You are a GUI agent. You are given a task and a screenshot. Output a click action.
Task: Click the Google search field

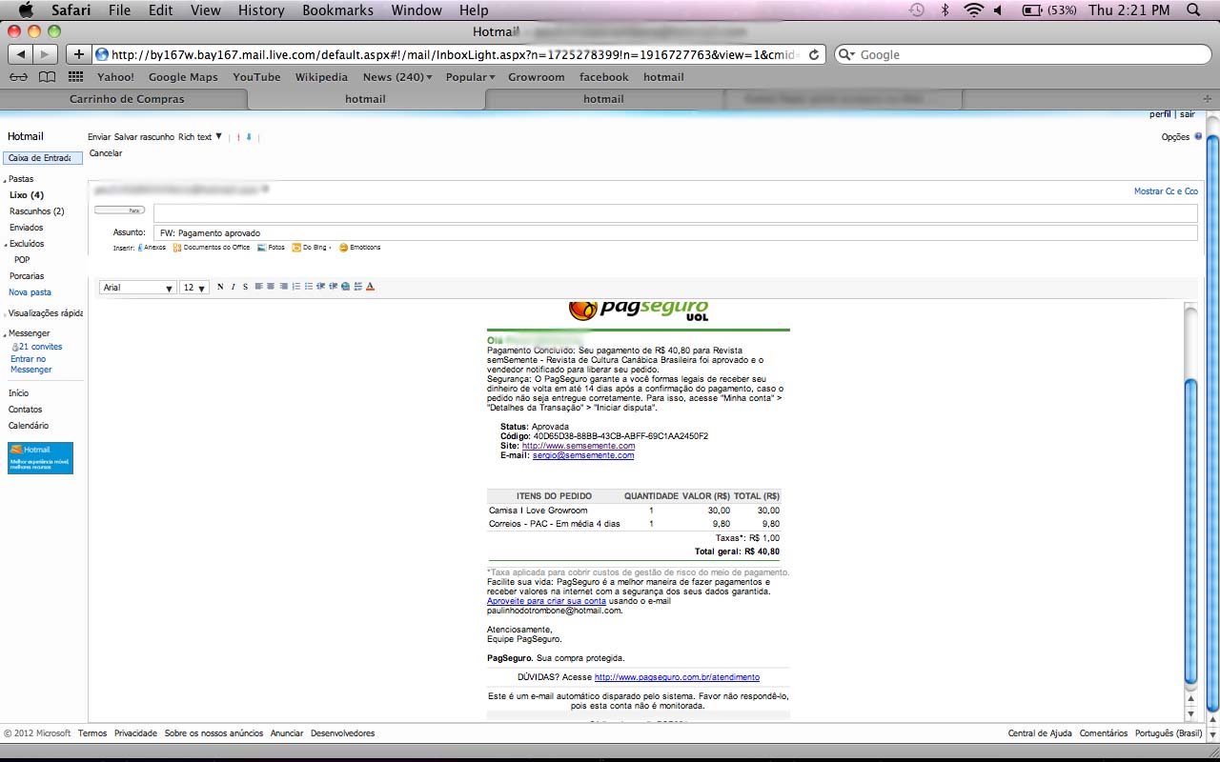pos(1023,55)
